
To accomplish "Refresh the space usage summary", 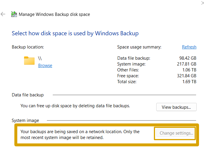I will tap(189, 47).
